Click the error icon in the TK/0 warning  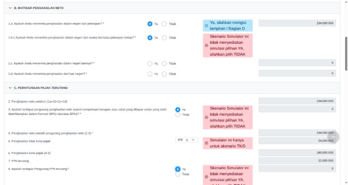click(206, 143)
